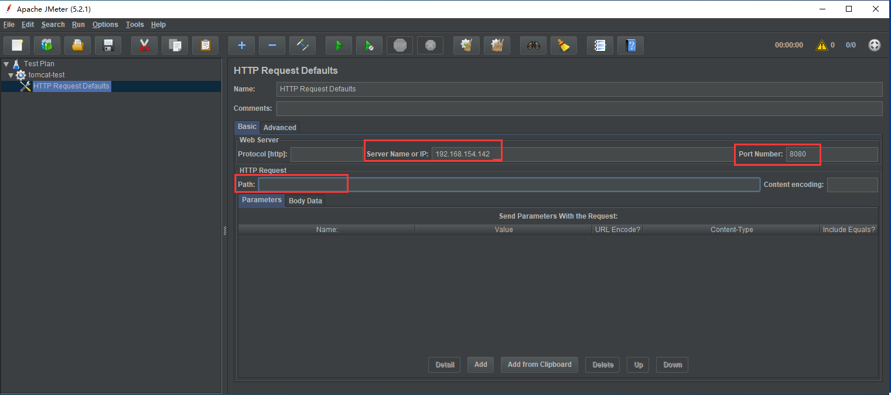Focus the Comments input field

(x=579, y=108)
